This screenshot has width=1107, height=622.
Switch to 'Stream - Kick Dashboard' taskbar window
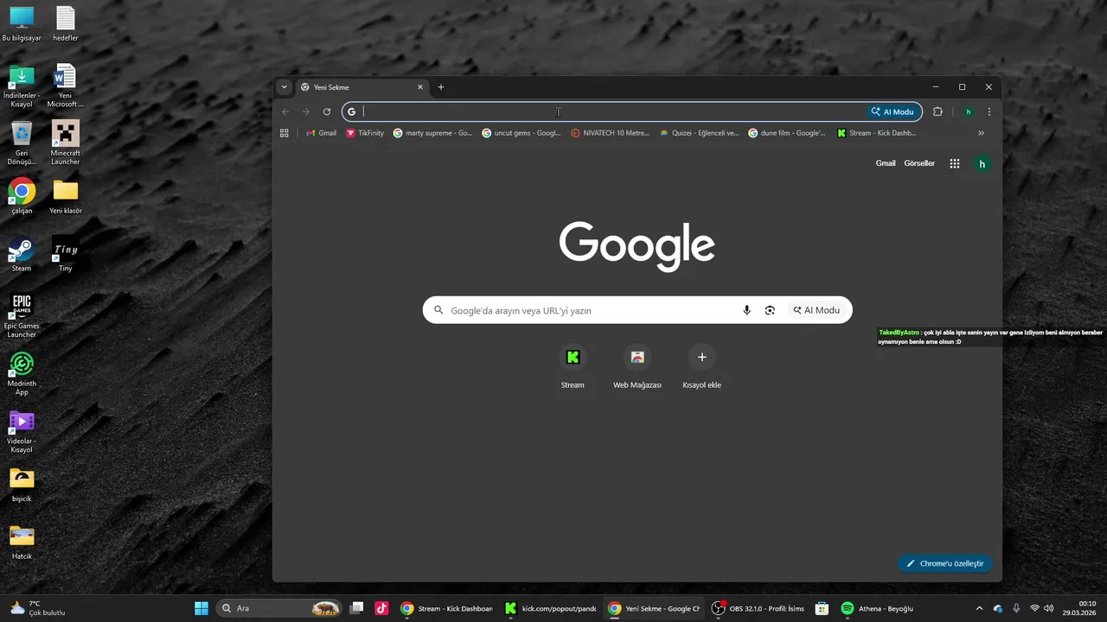(447, 608)
